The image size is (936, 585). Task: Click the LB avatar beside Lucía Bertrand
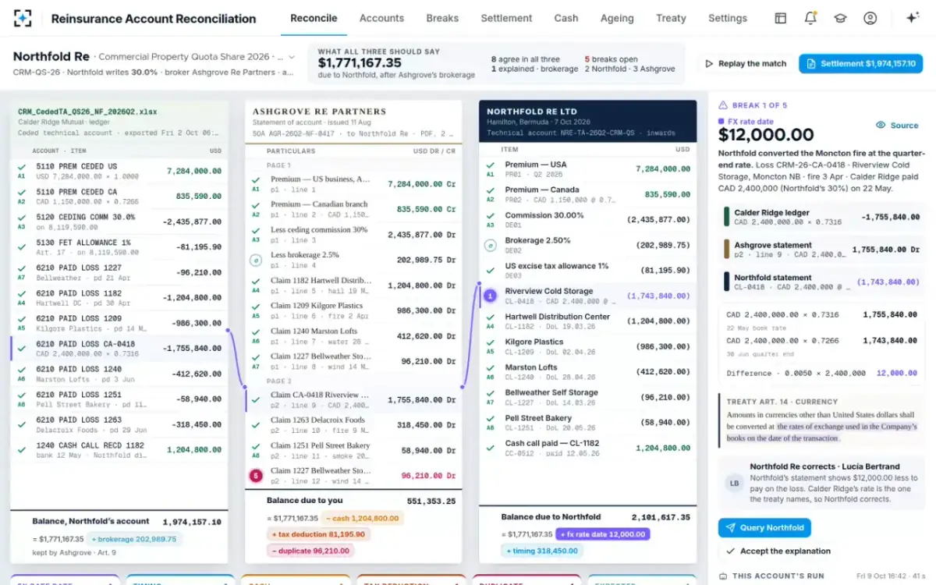tap(734, 483)
